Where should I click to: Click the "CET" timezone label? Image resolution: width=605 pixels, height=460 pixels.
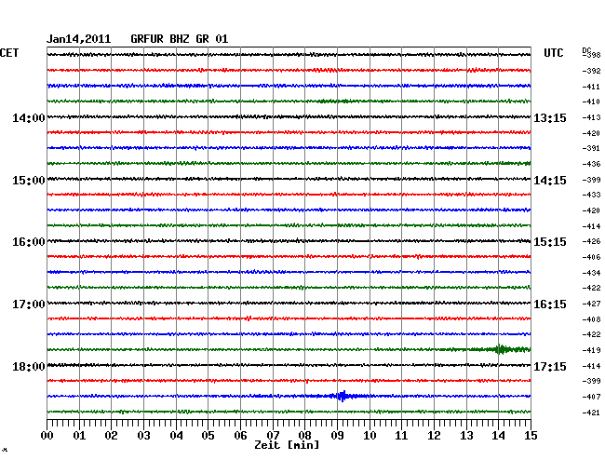[9, 53]
